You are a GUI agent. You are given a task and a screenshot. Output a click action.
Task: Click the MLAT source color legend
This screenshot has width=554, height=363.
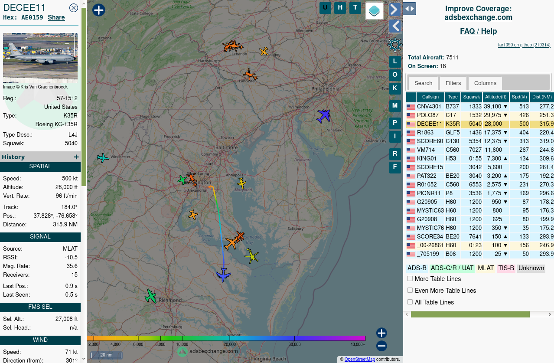click(x=486, y=268)
